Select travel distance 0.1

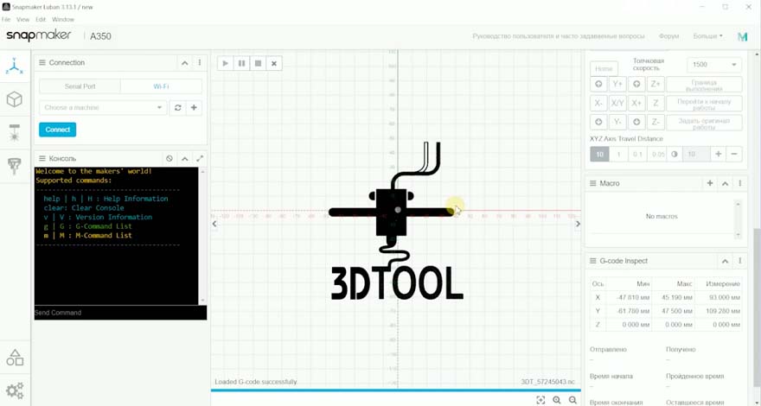click(637, 155)
